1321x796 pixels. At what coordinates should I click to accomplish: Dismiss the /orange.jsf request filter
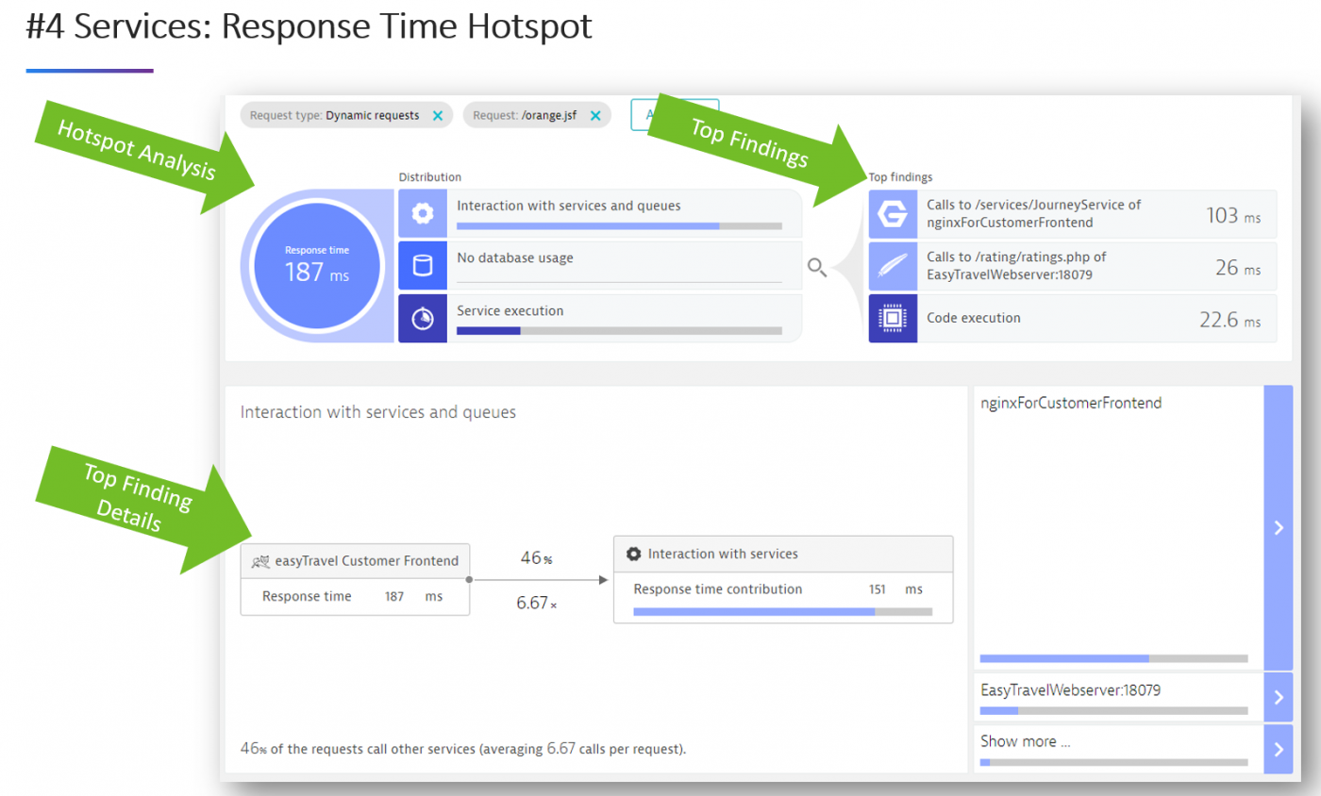click(594, 114)
